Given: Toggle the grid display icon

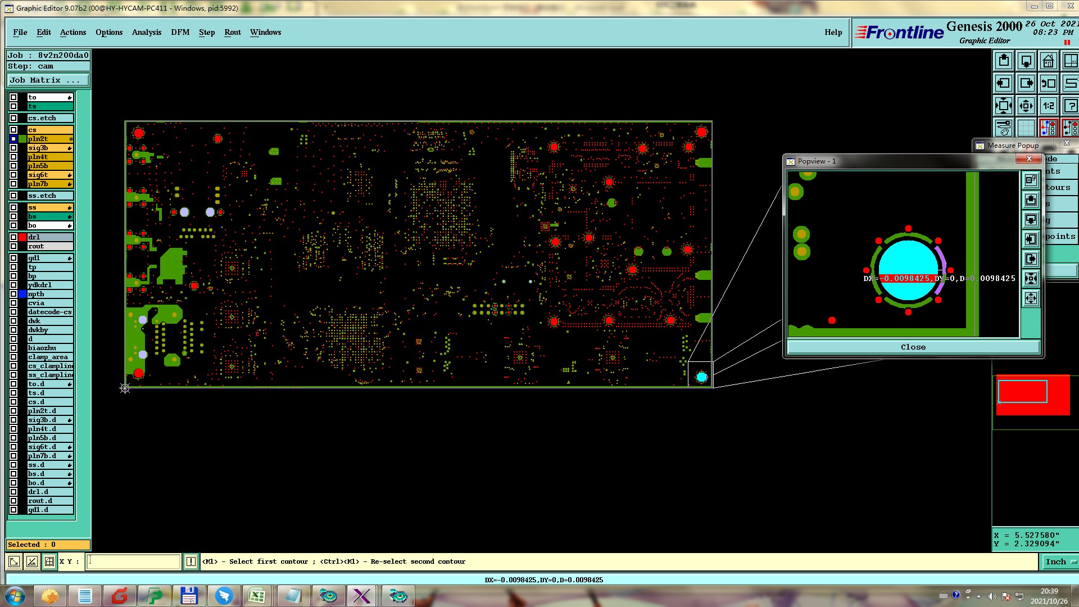Looking at the screenshot, I should (1026, 128).
